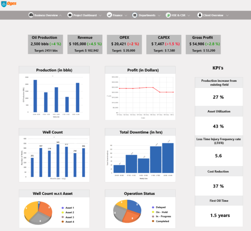The width and height of the screenshot is (251, 231).
Task: Click the Target: $ 7,580 text
Action: pos(164,51)
